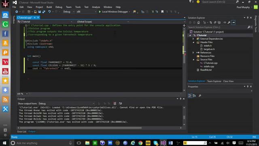This screenshot has height=146, width=259.
Task: Open the x86 platform dropdown
Action: pyautogui.click(x=87, y=12)
